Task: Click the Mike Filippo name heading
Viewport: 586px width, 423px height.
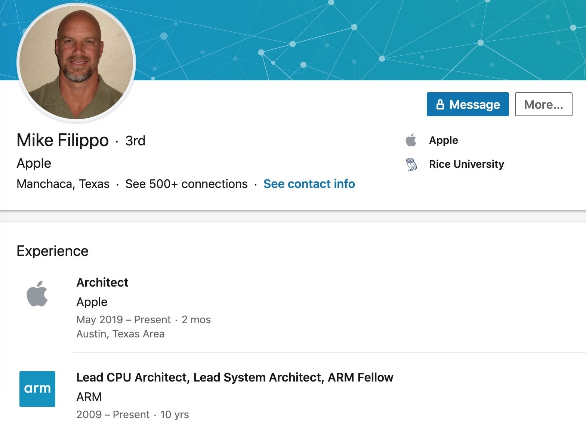Action: (x=63, y=141)
